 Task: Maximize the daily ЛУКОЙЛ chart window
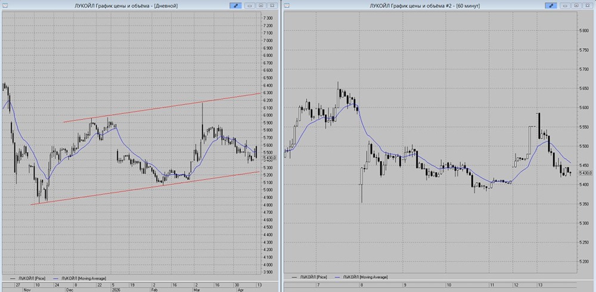(x=261, y=6)
